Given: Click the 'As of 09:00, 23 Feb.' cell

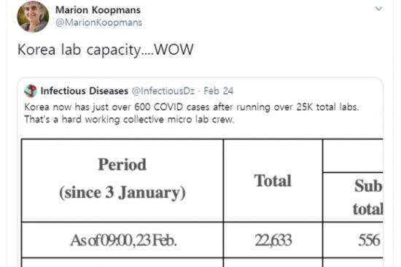Looking at the screenshot, I should (122, 240).
